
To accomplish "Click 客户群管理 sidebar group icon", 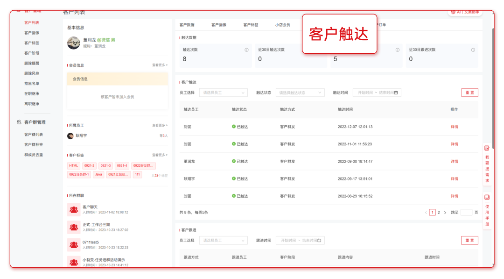I will point(19,122).
